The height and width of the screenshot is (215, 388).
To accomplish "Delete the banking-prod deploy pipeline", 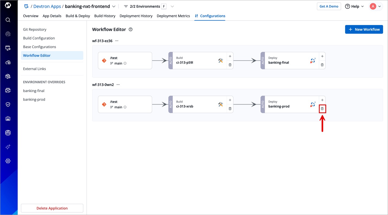I will coord(322,109).
